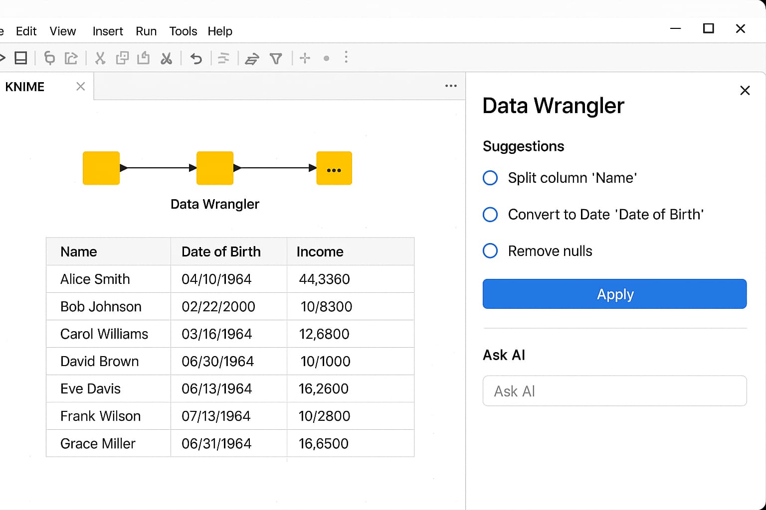Image resolution: width=766 pixels, height=510 pixels.
Task: Click the income value "10/8300"
Action: pos(326,306)
